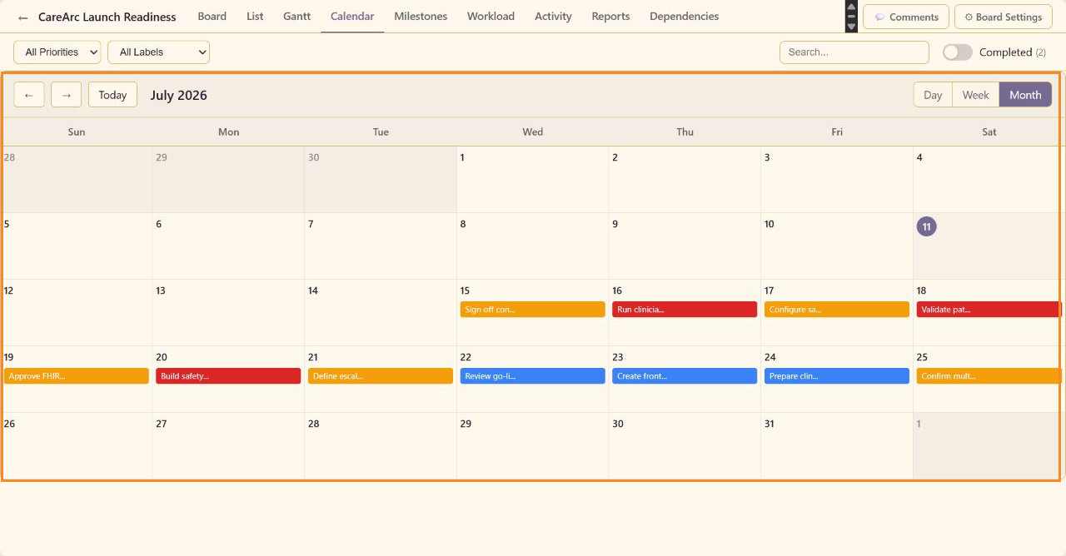Switch calendar to Week view
The width and height of the screenshot is (1066, 556).
[976, 95]
